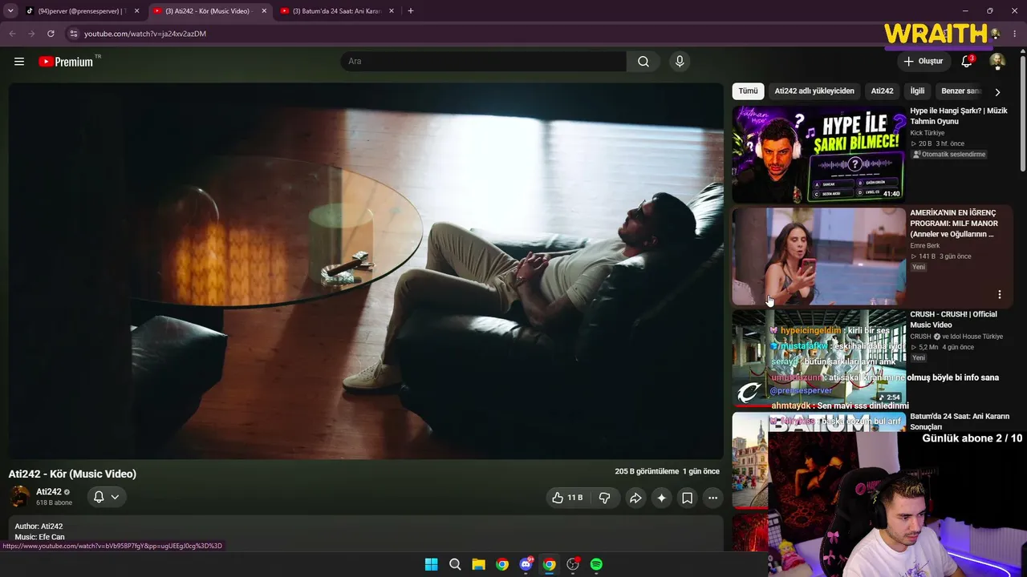Open Spotify from the taskbar
Image resolution: width=1027 pixels, height=577 pixels.
click(x=596, y=564)
